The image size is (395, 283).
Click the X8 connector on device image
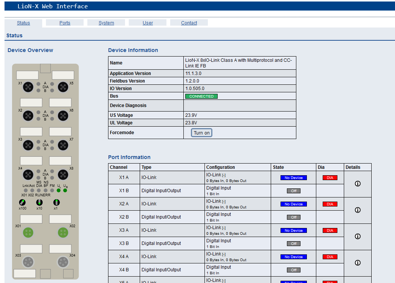[x=63, y=174]
